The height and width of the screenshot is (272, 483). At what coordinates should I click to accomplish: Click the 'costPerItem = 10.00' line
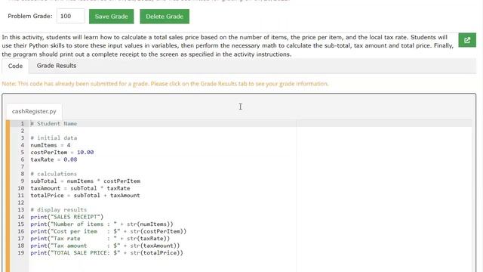pyautogui.click(x=62, y=153)
